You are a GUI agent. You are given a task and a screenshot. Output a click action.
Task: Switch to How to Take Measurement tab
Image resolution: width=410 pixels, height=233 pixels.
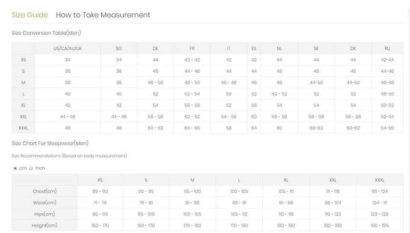pos(103,15)
